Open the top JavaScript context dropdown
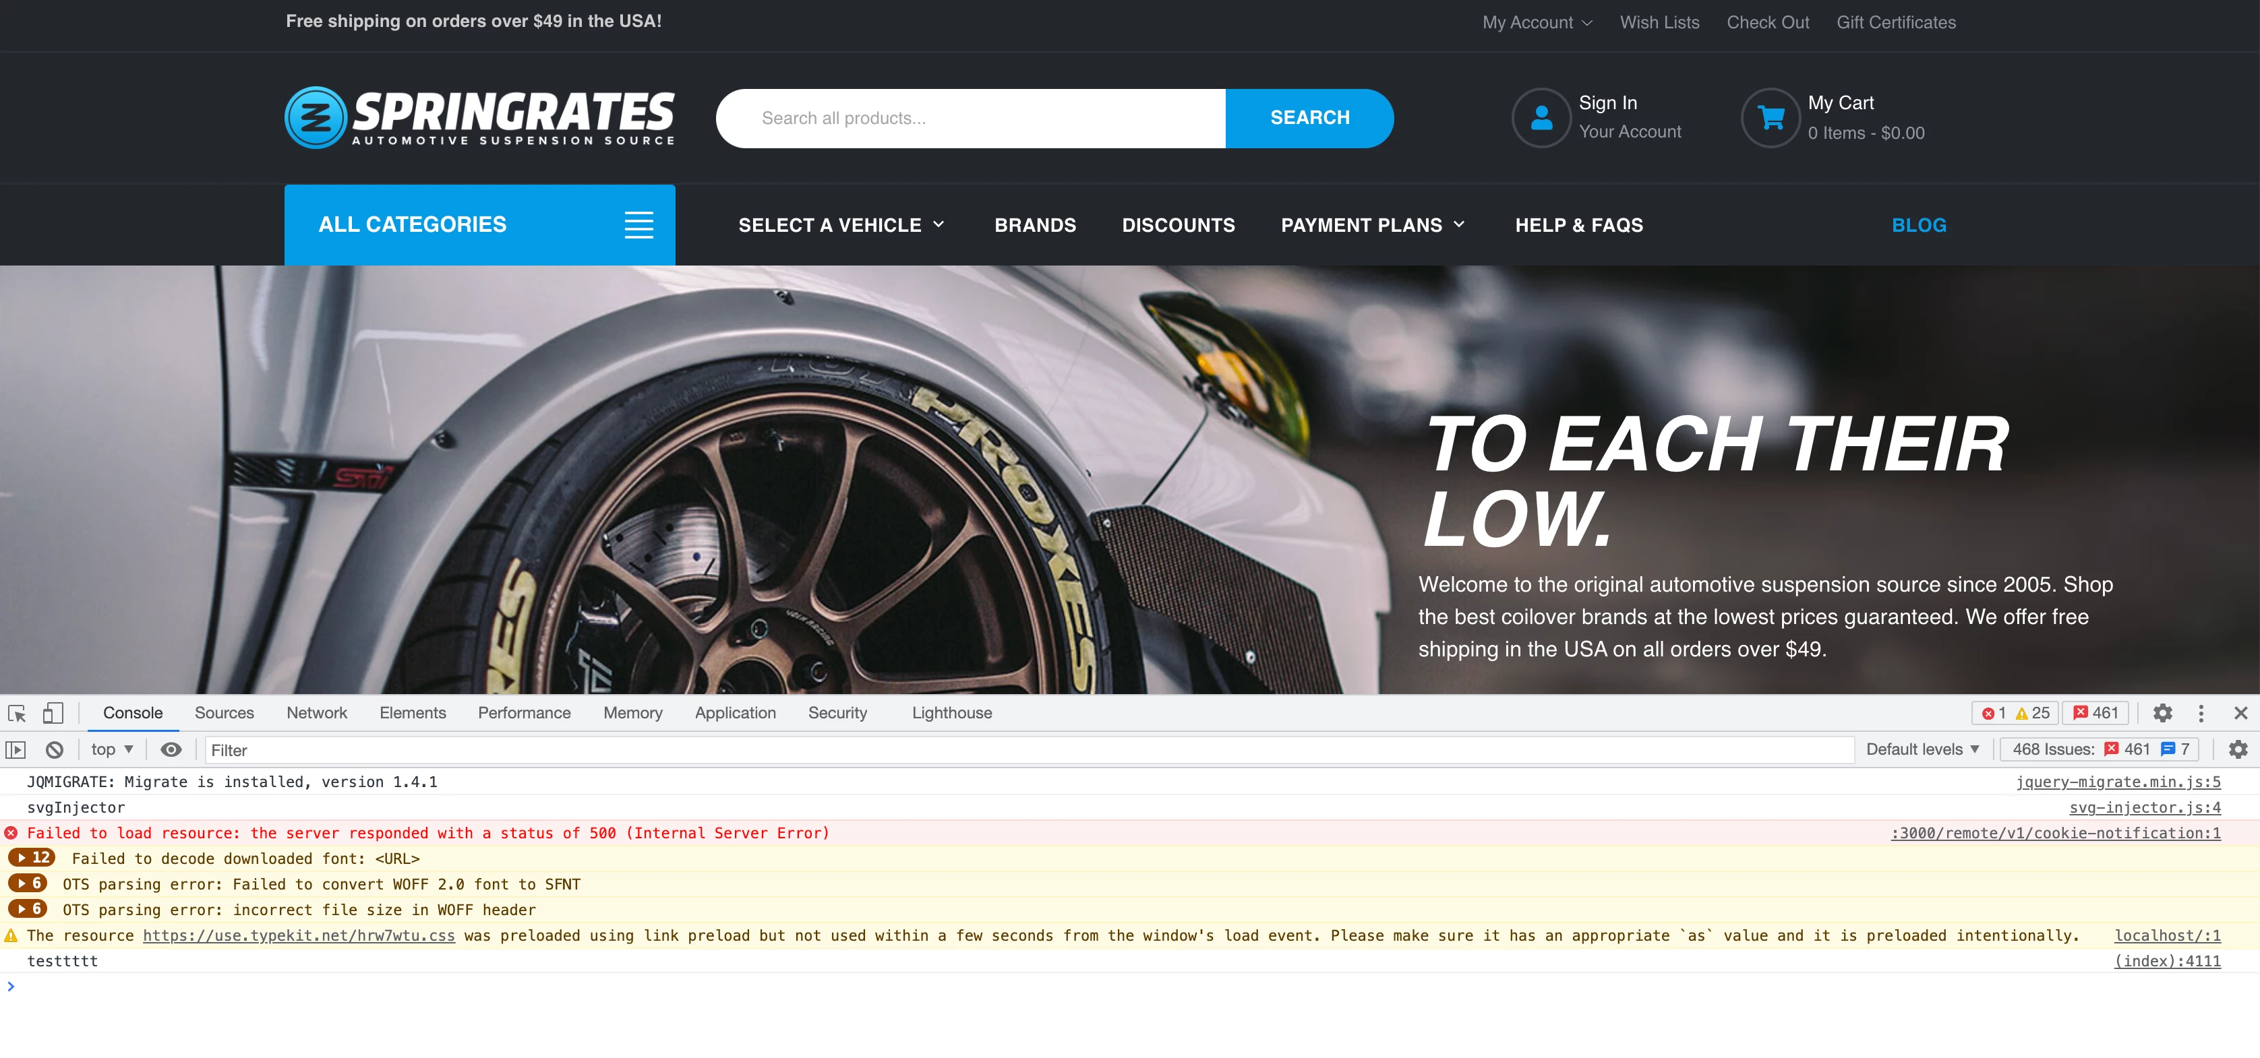The height and width of the screenshot is (1058, 2260). [111, 749]
